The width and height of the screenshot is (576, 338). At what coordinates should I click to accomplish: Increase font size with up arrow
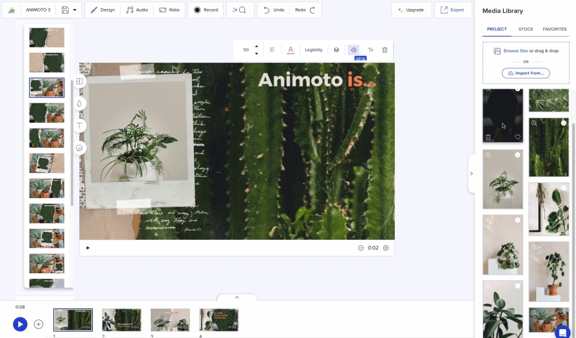point(256,46)
